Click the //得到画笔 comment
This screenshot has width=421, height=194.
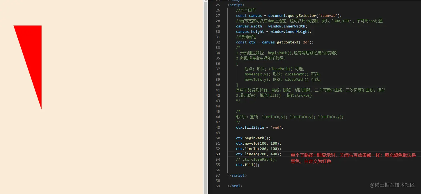(246, 37)
